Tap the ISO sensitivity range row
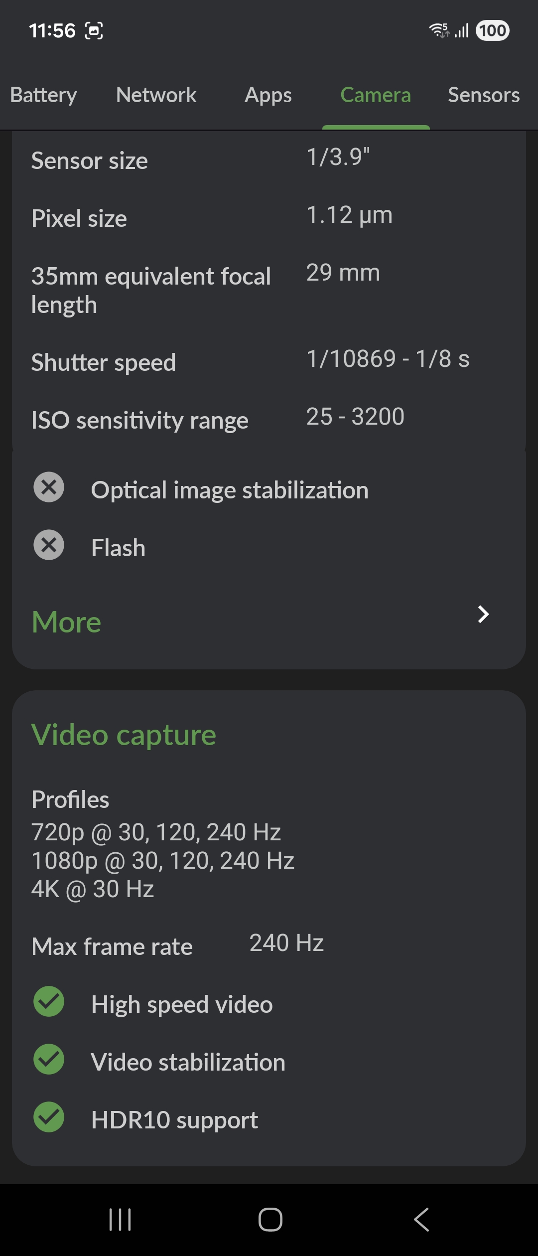The height and width of the screenshot is (1256, 538). pos(218,419)
